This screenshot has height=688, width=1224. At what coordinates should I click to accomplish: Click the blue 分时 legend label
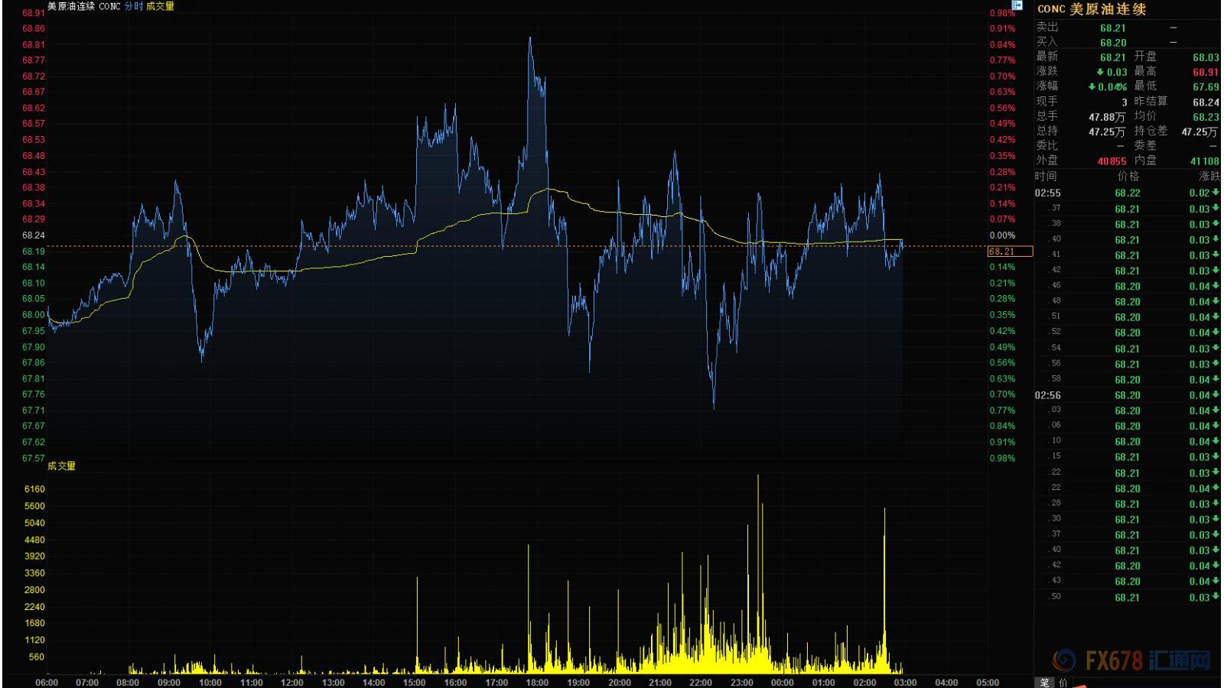pos(133,6)
